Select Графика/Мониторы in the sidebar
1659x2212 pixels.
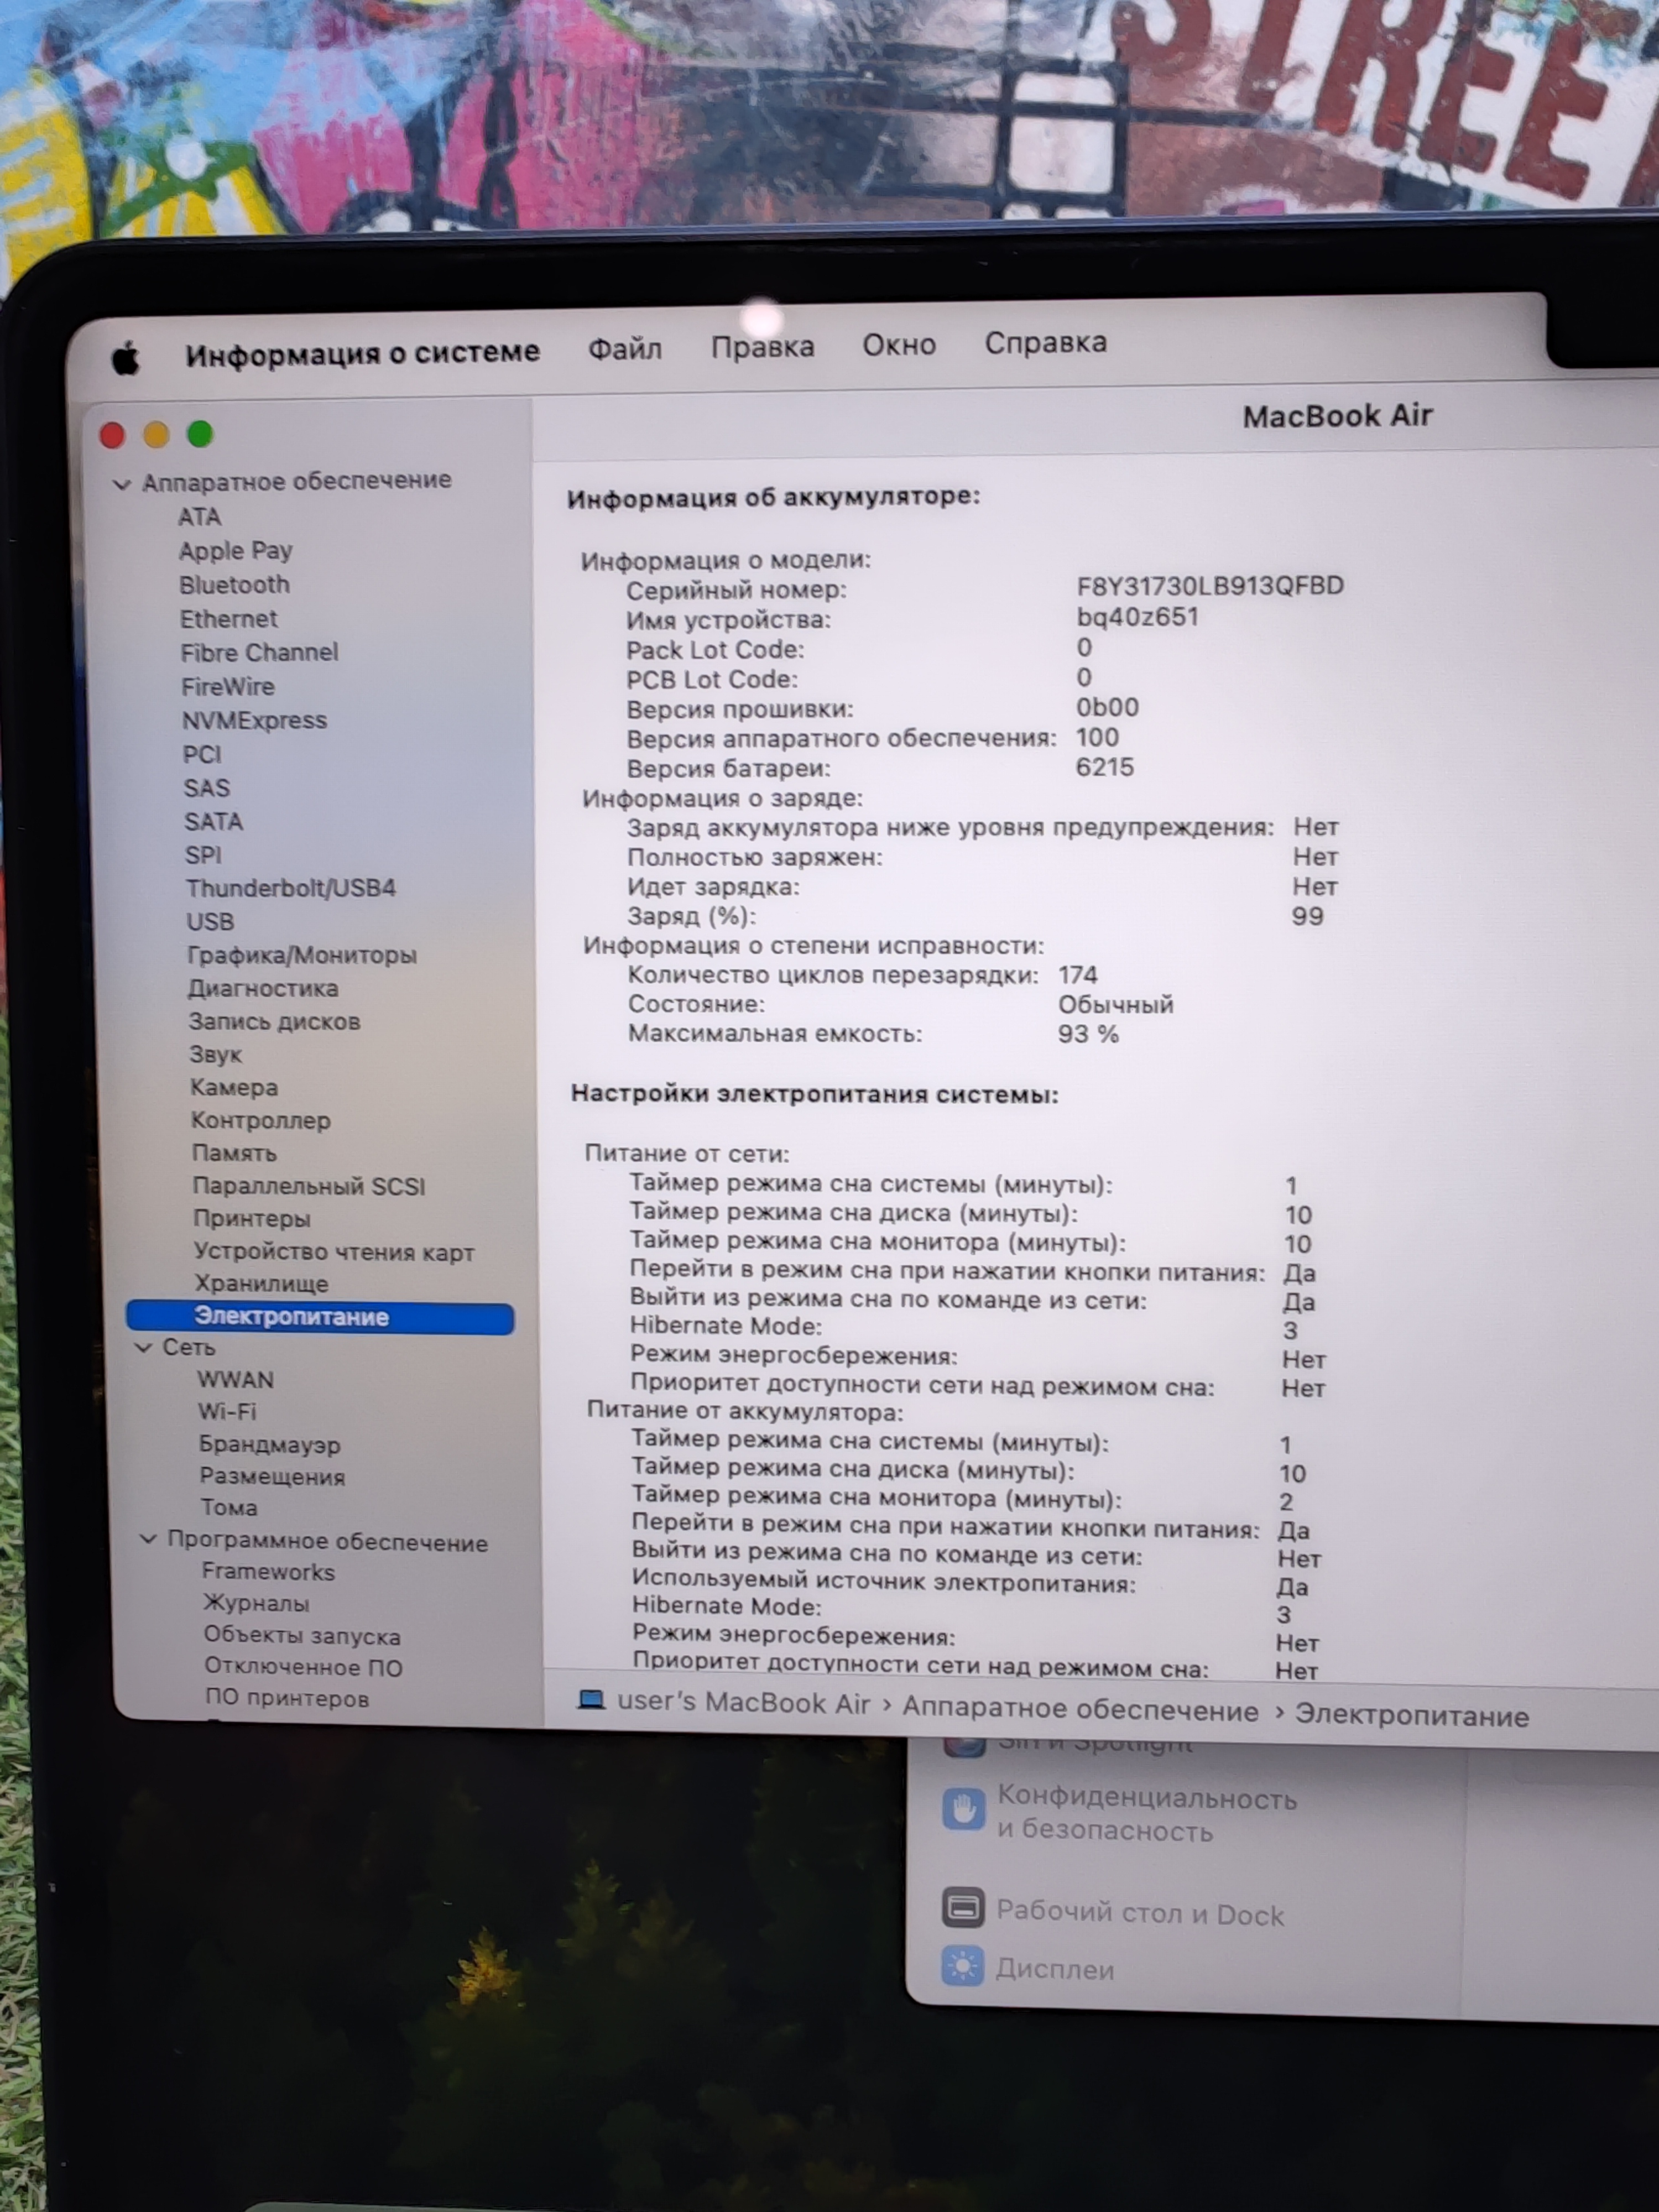[x=301, y=955]
